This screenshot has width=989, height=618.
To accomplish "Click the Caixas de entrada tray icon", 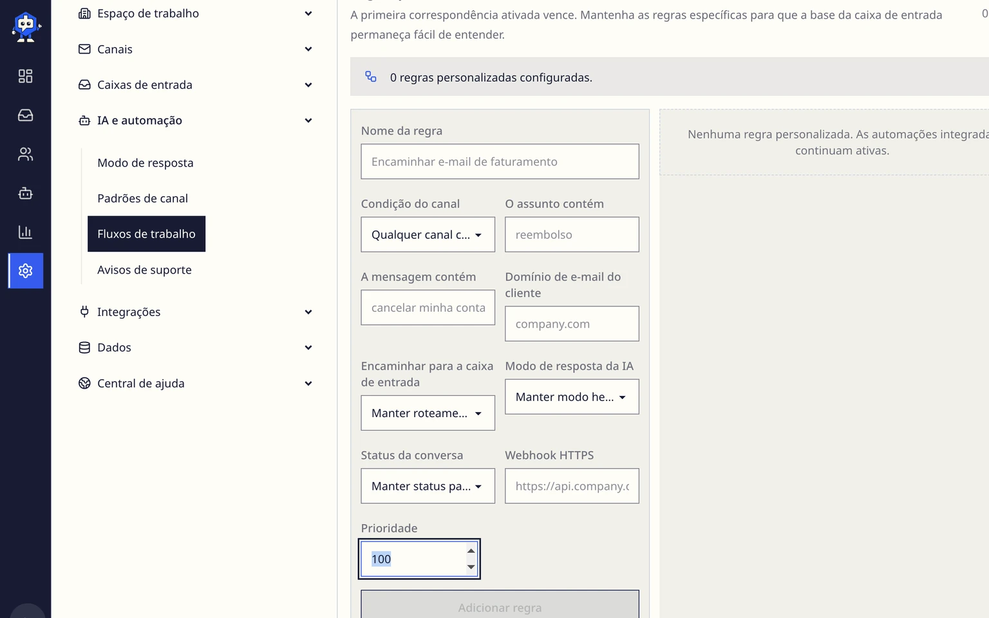I will pos(84,85).
